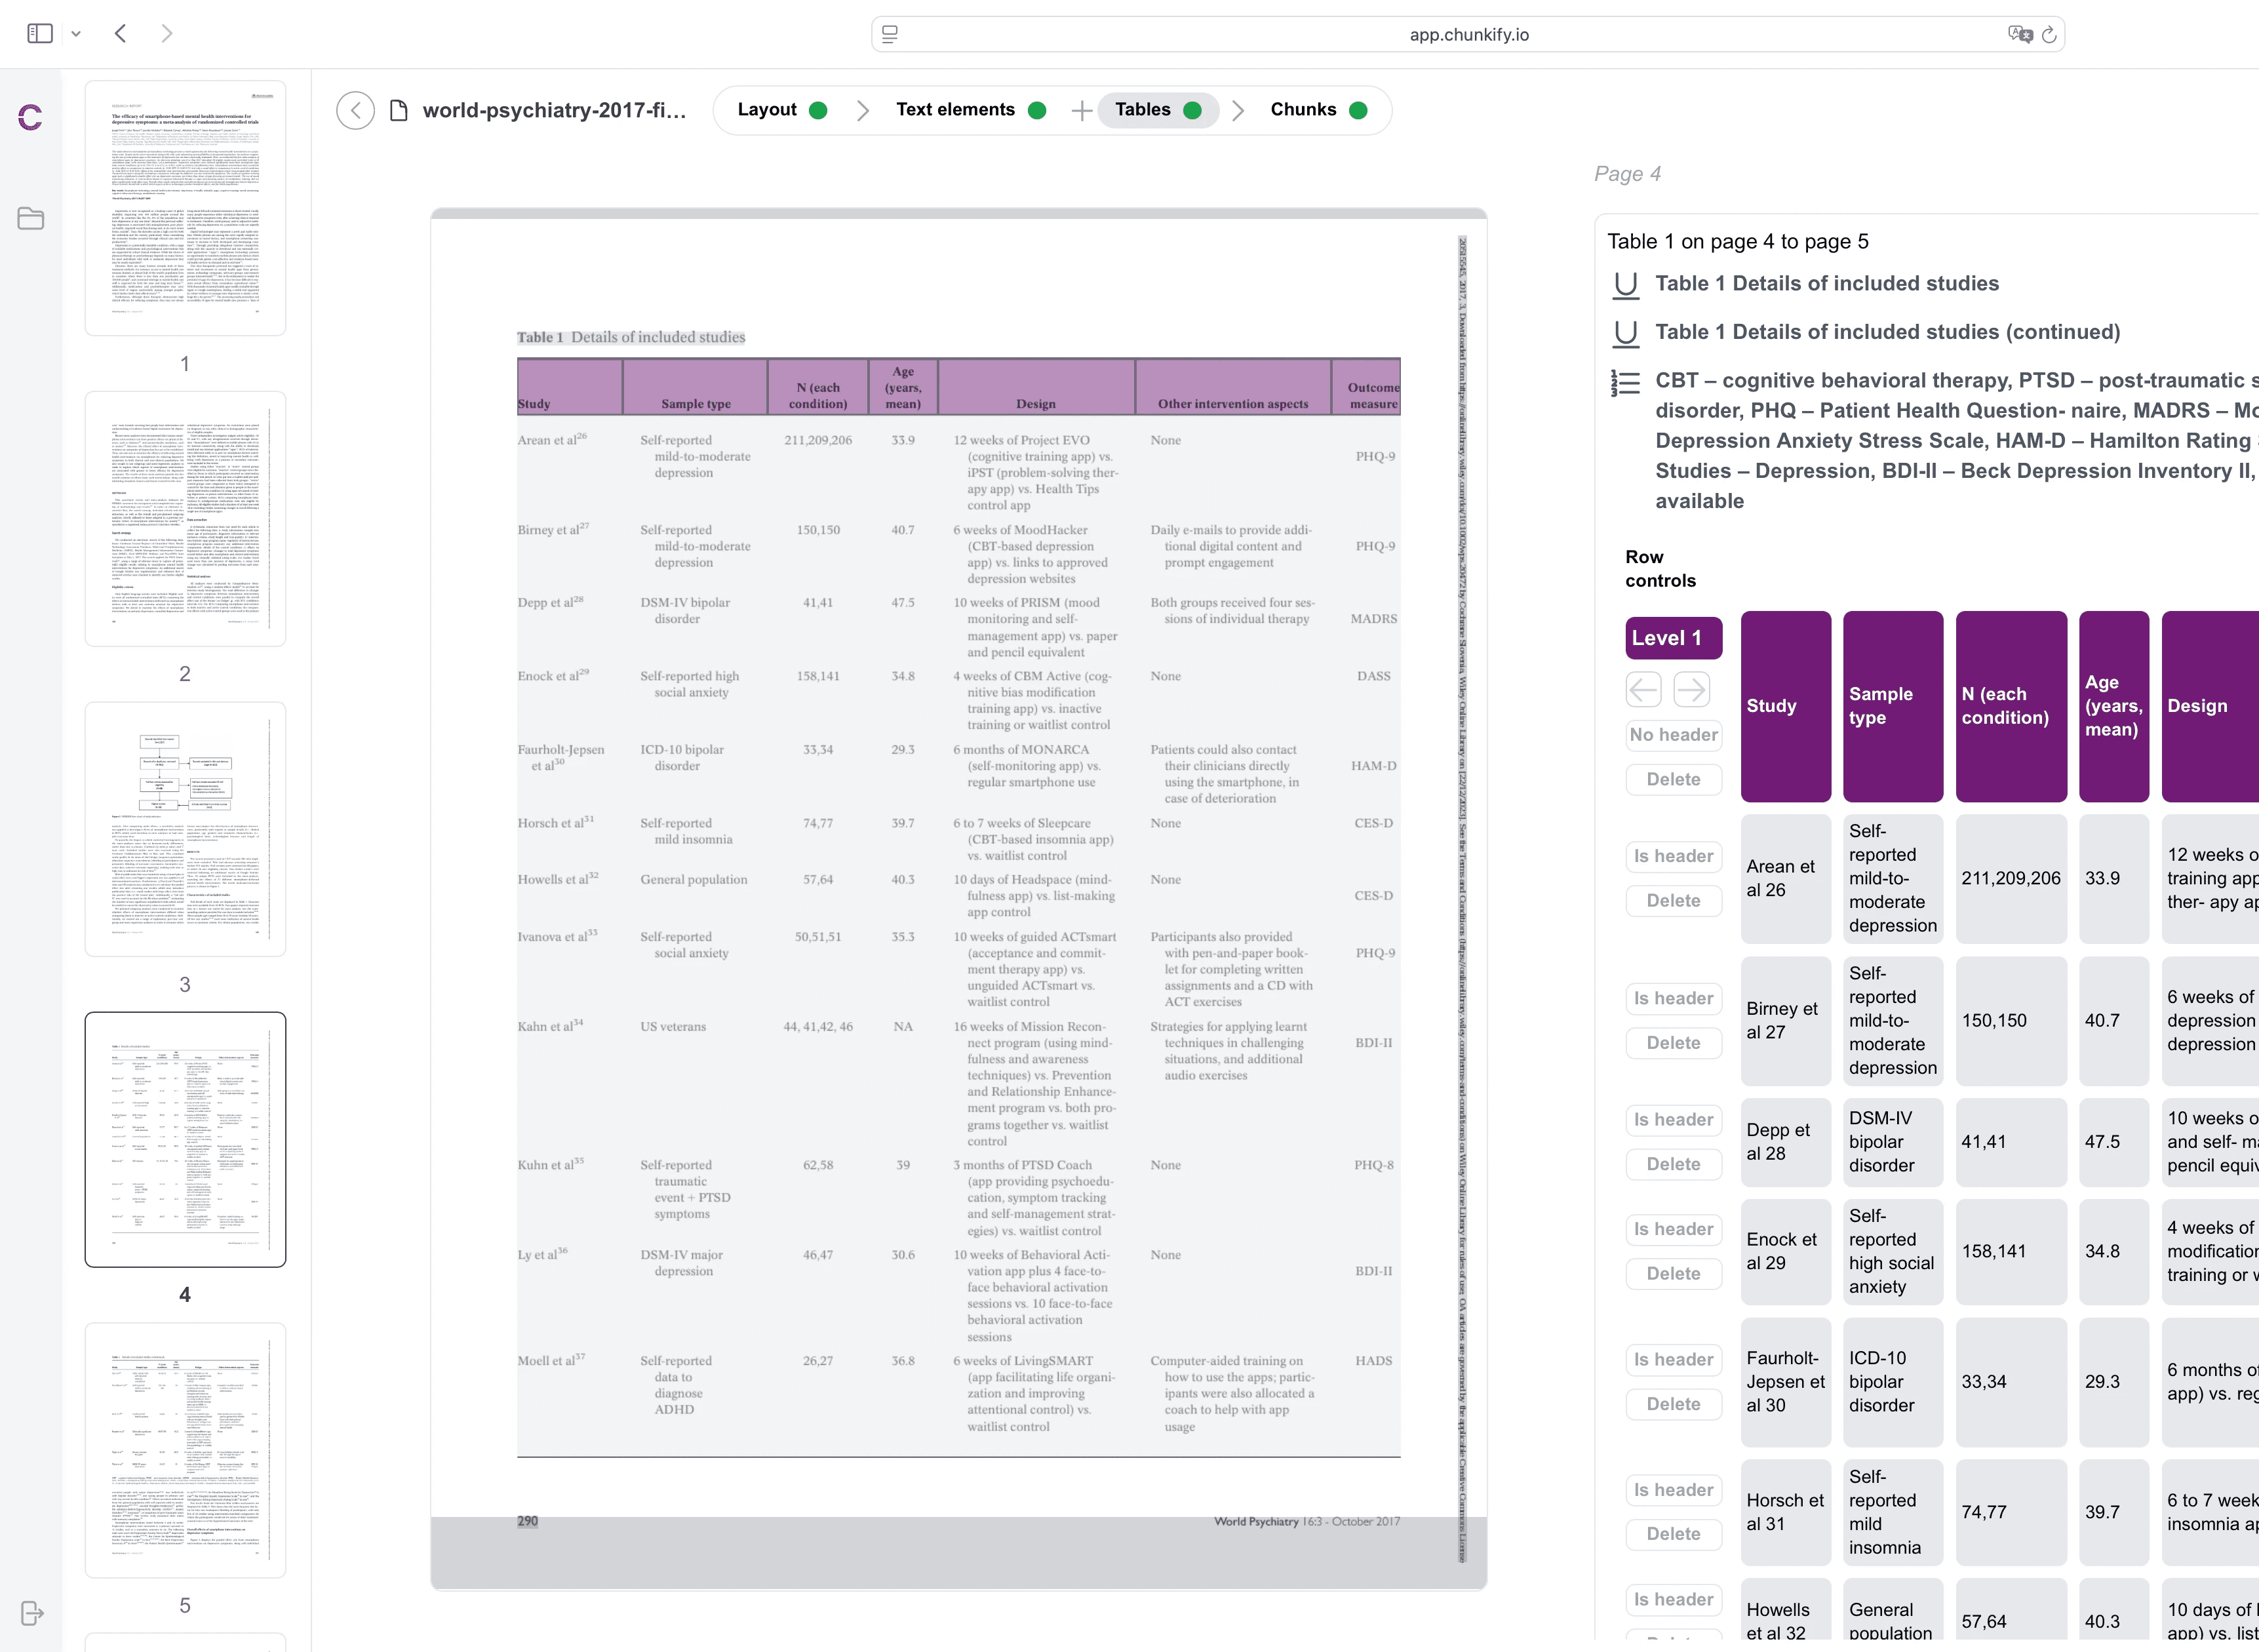Image resolution: width=2259 pixels, height=1652 pixels.
Task: Select the Level 1 header button
Action: (1673, 638)
